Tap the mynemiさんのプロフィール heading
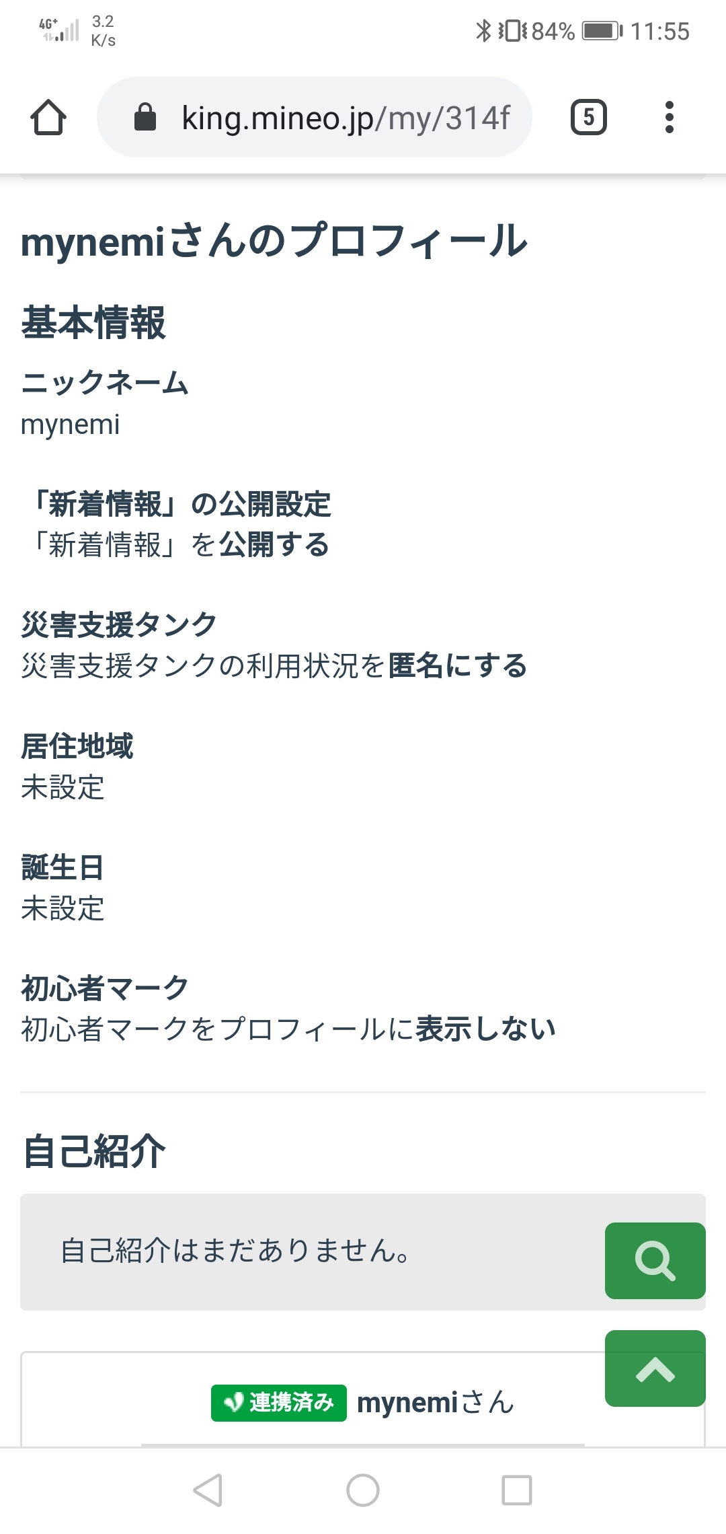Viewport: 726px width, 1534px height. [x=274, y=241]
